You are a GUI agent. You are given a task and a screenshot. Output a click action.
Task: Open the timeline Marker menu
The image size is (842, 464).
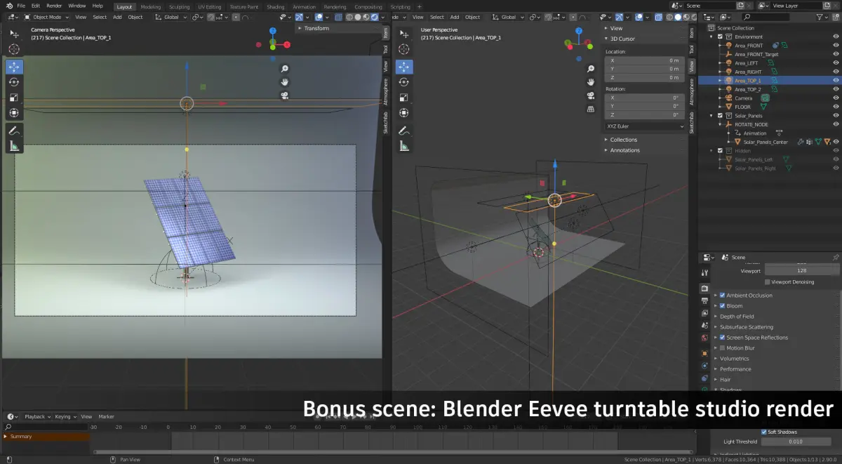coord(106,416)
